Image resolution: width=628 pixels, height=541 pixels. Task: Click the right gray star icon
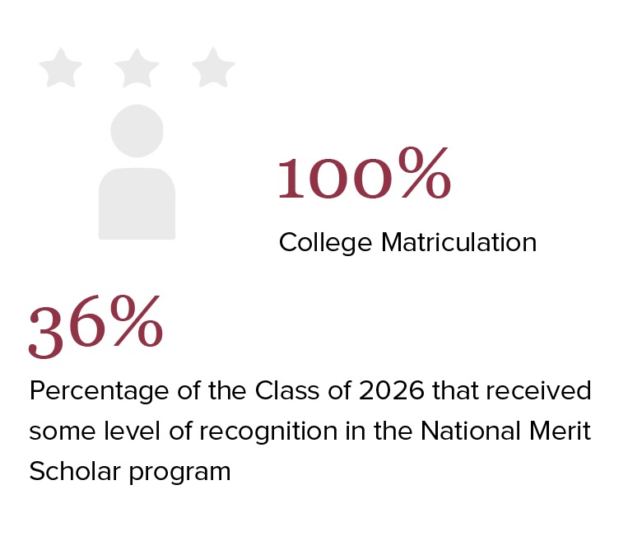213,68
